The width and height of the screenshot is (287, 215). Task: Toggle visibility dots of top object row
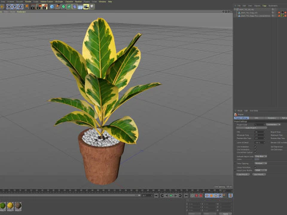point(275,10)
